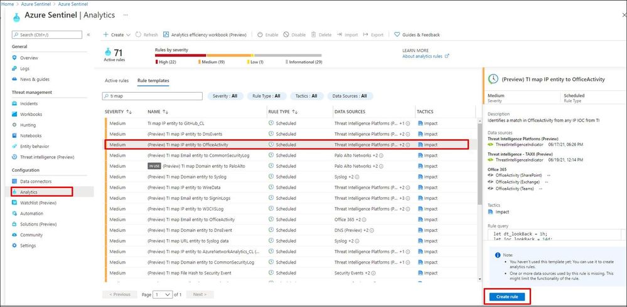The width and height of the screenshot is (627, 307).
Task: Open Settings gear icon in sidebar
Action: (x=14, y=246)
